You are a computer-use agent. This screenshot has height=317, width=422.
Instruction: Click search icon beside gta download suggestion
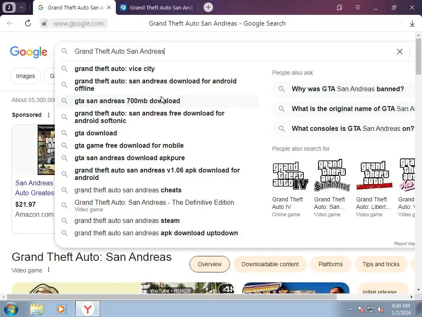[x=64, y=133]
